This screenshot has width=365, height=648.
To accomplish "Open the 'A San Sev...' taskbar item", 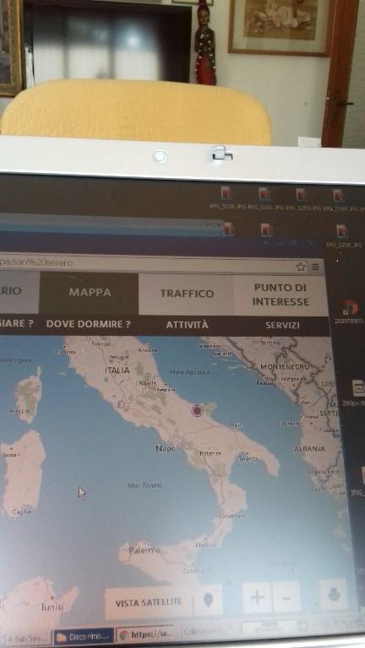I will (25, 638).
